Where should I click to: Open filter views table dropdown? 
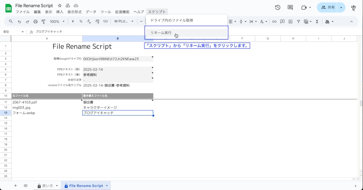coord(308,21)
